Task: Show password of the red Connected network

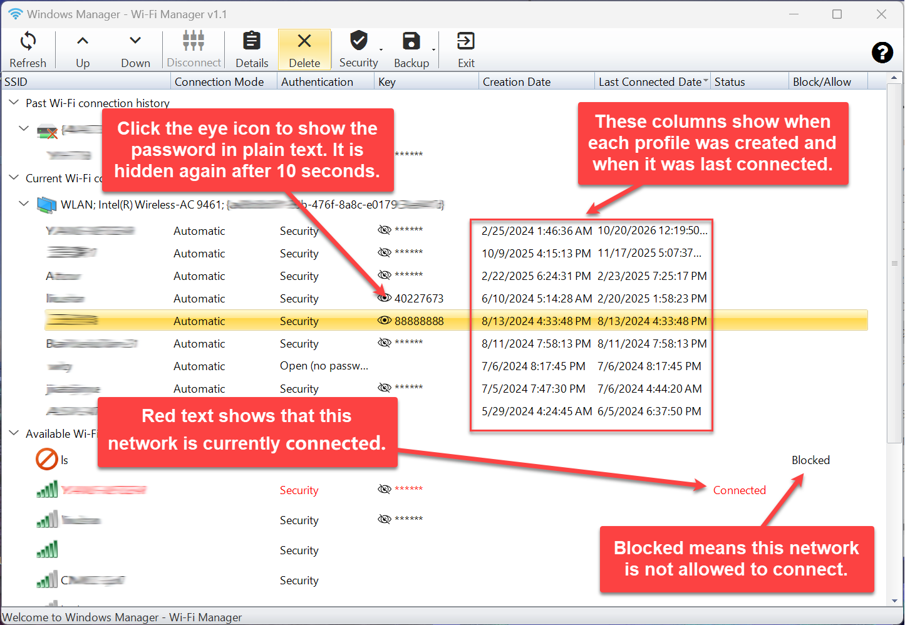Action: point(385,489)
